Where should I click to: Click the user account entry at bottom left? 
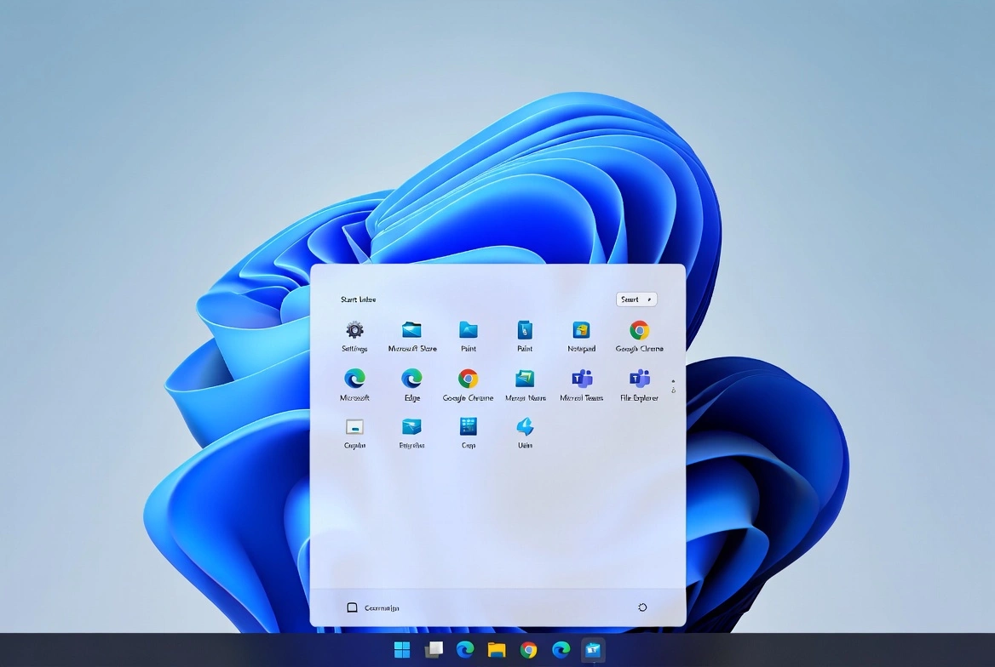(x=372, y=607)
